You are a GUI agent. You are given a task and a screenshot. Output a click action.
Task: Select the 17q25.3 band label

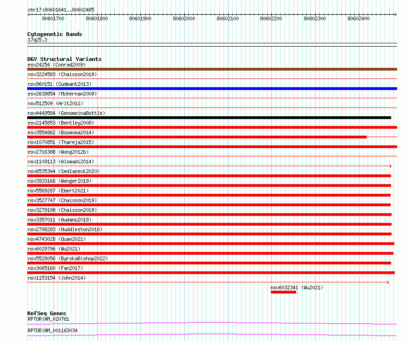[x=37, y=40]
